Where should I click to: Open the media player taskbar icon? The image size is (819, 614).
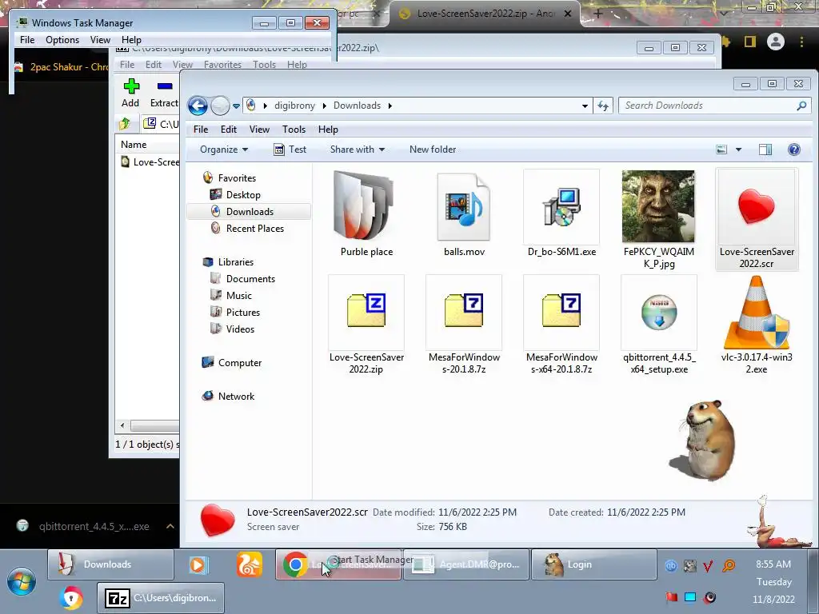199,564
